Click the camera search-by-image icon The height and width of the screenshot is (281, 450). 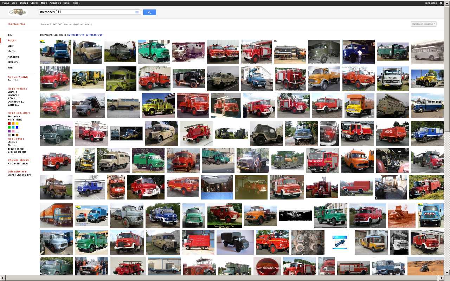pyautogui.click(x=137, y=12)
